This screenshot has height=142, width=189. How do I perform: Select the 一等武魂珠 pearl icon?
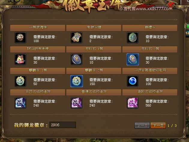pos(20,38)
